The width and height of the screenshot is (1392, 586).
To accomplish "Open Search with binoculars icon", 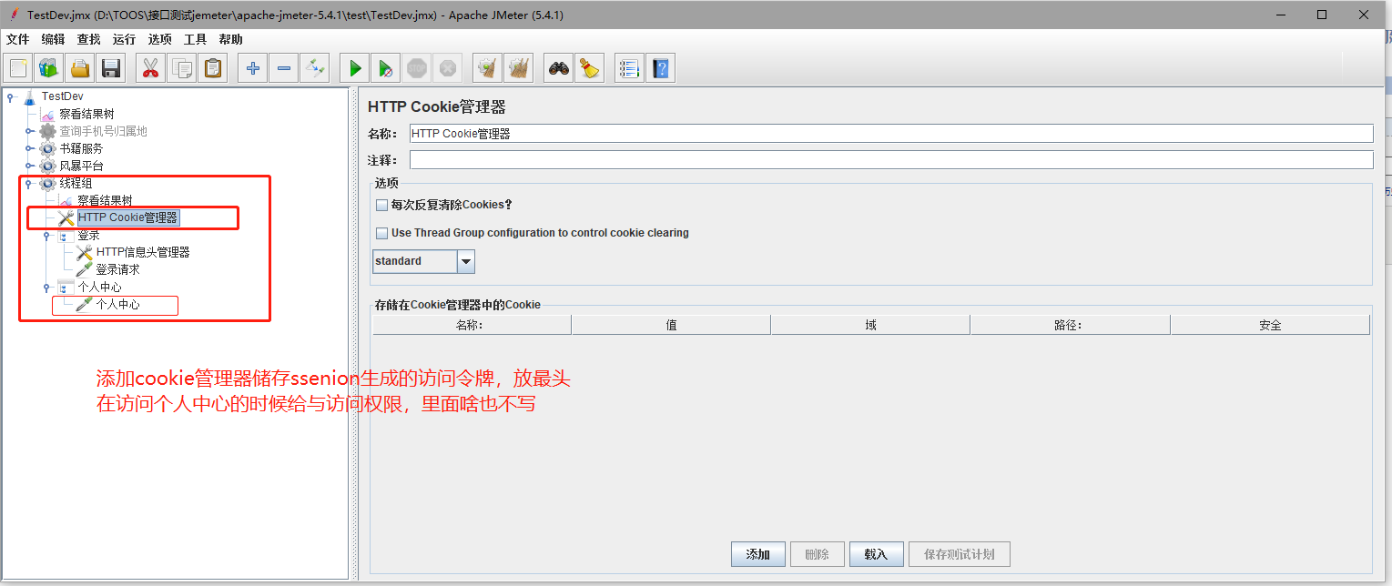I will [559, 67].
